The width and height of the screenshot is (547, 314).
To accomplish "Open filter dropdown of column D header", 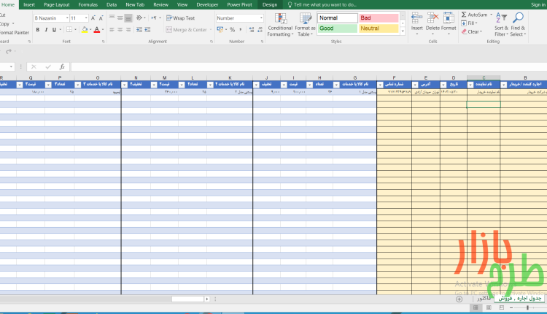I will pyautogui.click(x=443, y=85).
